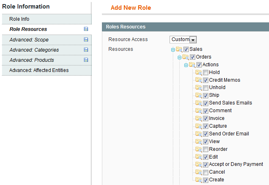Click save icon beside Advanced: Categories
Viewport: 269px width, 185px height.
click(86, 50)
